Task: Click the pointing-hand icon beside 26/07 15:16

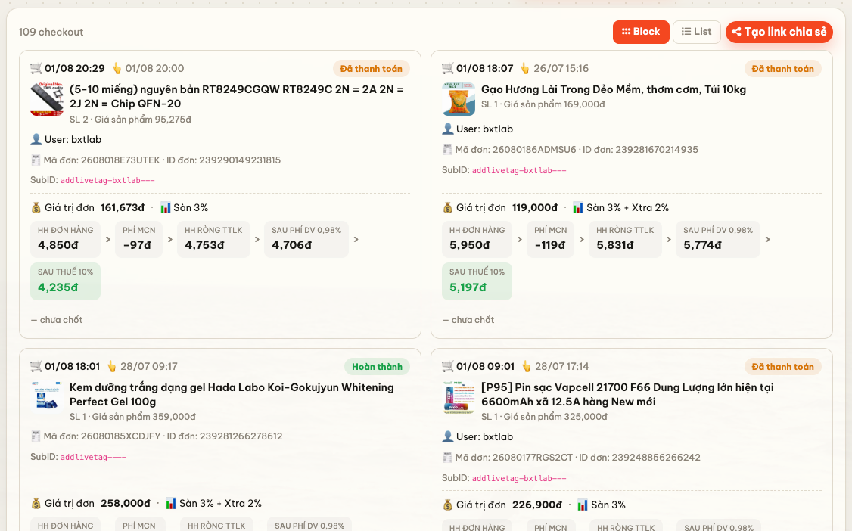Action: [x=525, y=68]
